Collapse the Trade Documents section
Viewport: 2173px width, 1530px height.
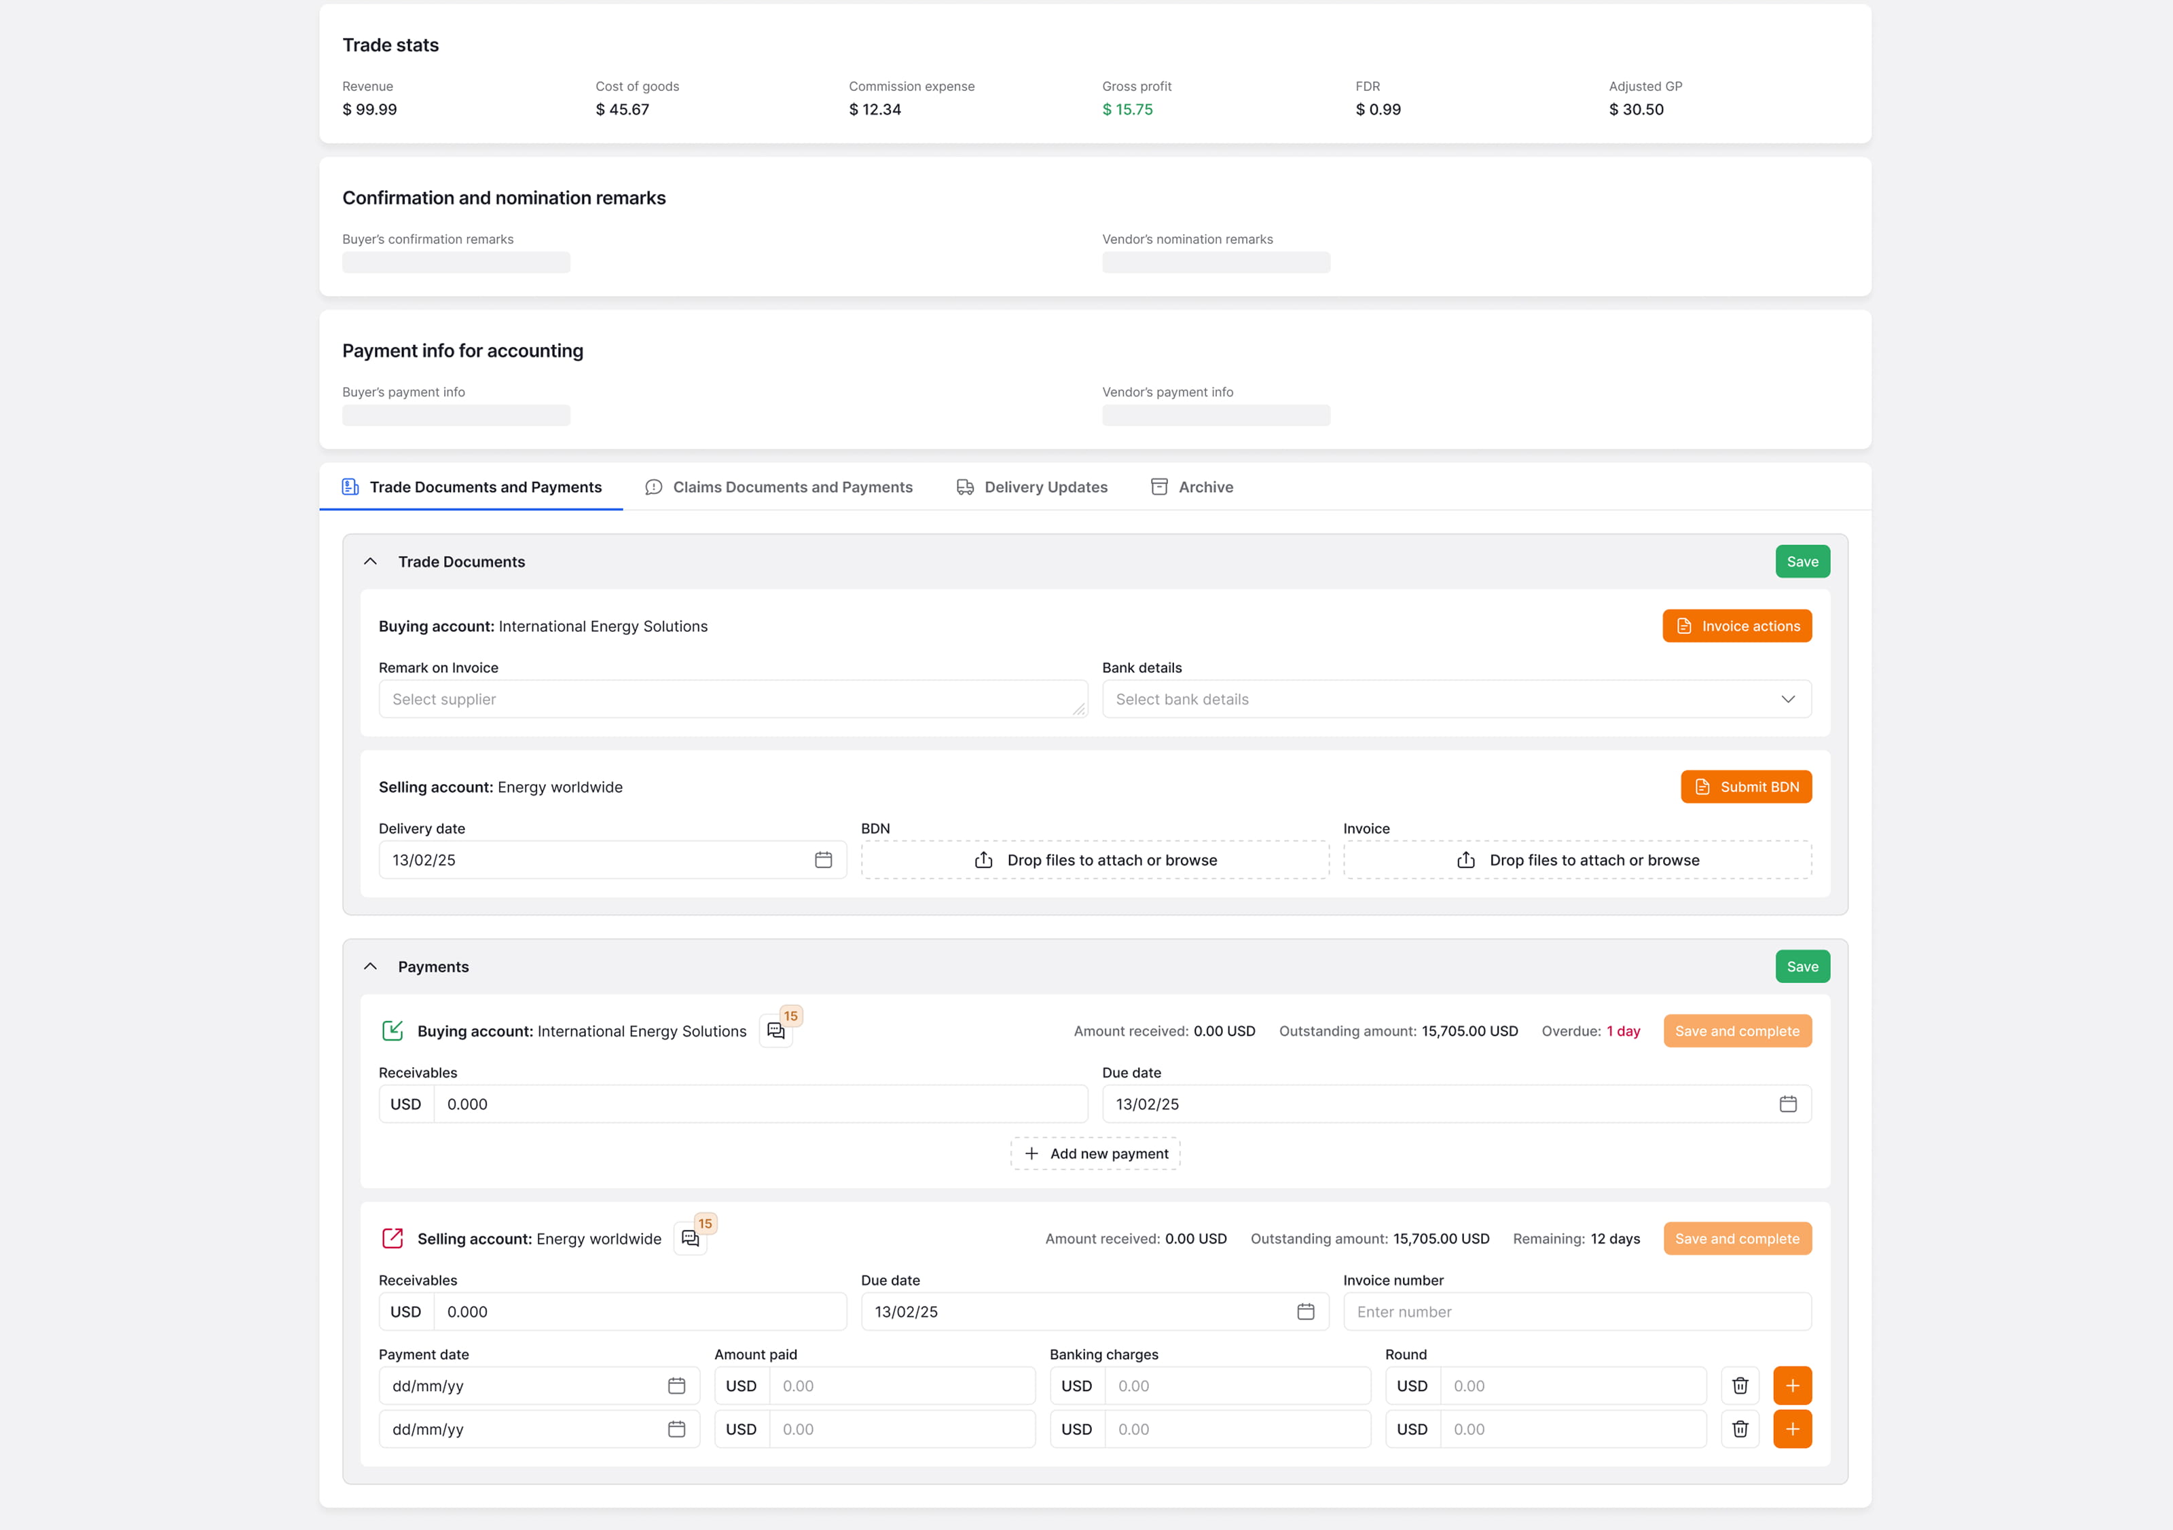pyautogui.click(x=370, y=561)
